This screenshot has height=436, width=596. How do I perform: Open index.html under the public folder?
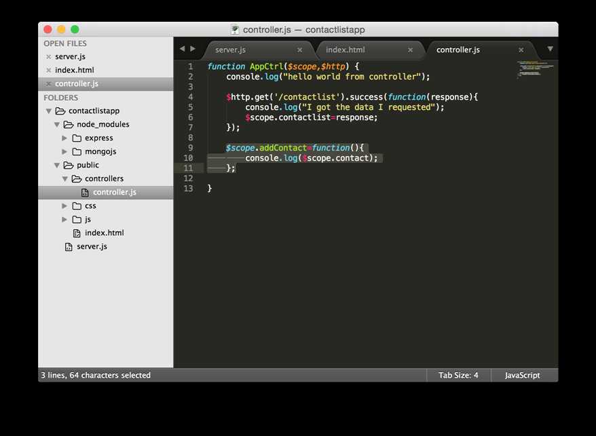coord(105,233)
